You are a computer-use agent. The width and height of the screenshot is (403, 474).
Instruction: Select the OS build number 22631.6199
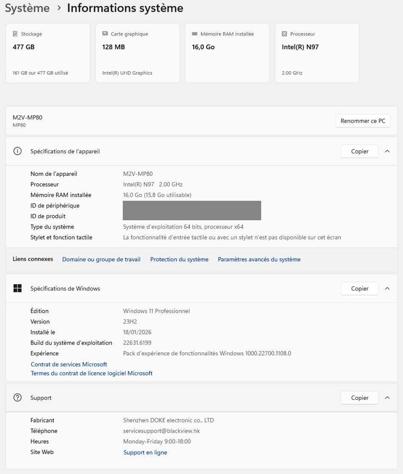pyautogui.click(x=137, y=343)
